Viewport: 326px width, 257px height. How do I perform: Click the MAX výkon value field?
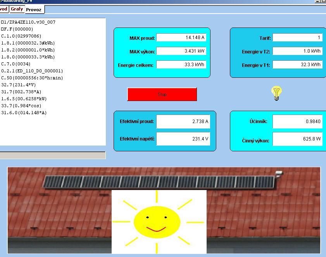[181, 51]
